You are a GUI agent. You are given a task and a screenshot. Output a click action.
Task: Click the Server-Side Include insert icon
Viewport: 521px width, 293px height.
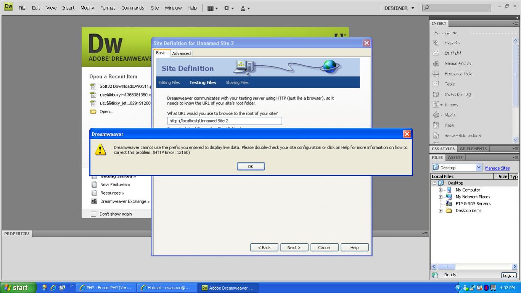click(x=436, y=135)
